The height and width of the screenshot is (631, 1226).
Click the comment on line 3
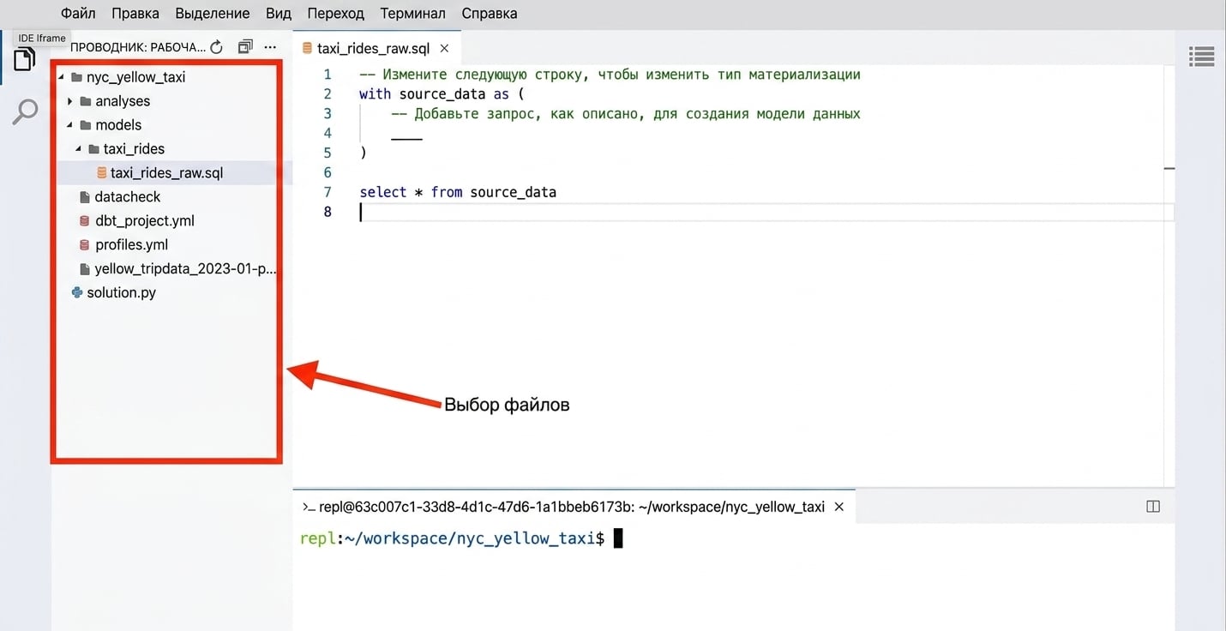pyautogui.click(x=626, y=114)
